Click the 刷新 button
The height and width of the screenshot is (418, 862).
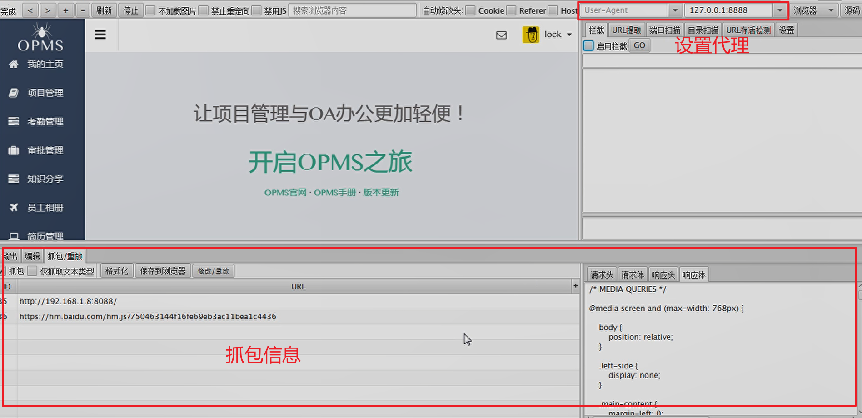point(105,10)
